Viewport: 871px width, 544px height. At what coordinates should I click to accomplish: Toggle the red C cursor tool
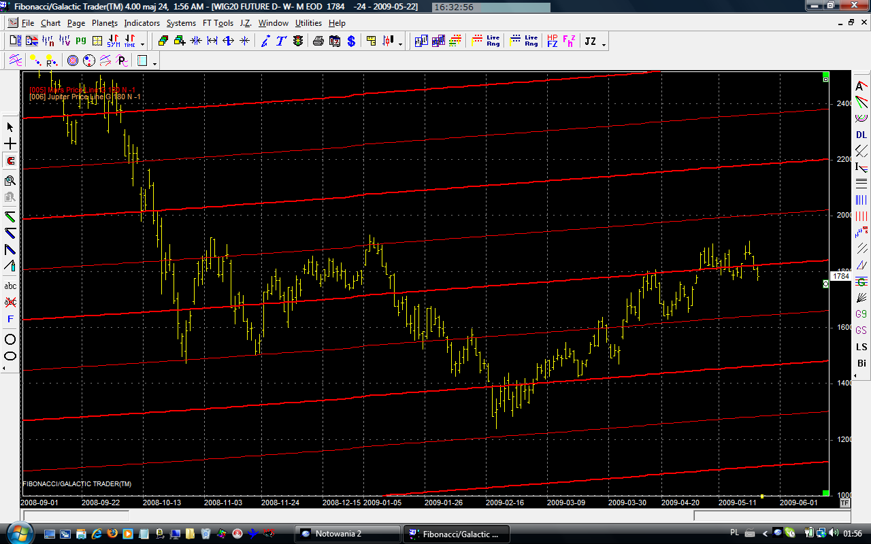pyautogui.click(x=10, y=161)
